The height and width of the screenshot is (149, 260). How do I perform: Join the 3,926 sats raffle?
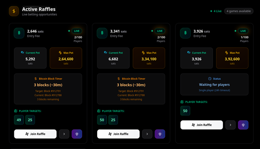point(202,125)
